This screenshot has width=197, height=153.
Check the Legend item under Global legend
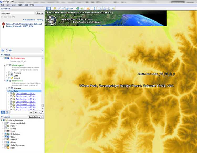coord(9,78)
